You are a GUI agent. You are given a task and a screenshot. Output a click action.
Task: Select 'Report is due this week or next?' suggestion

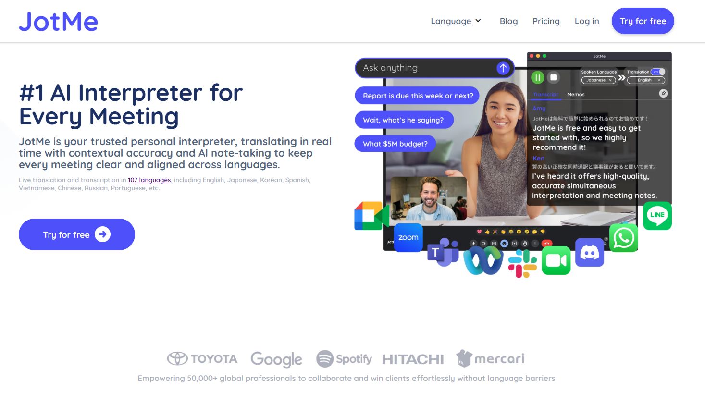pos(417,96)
